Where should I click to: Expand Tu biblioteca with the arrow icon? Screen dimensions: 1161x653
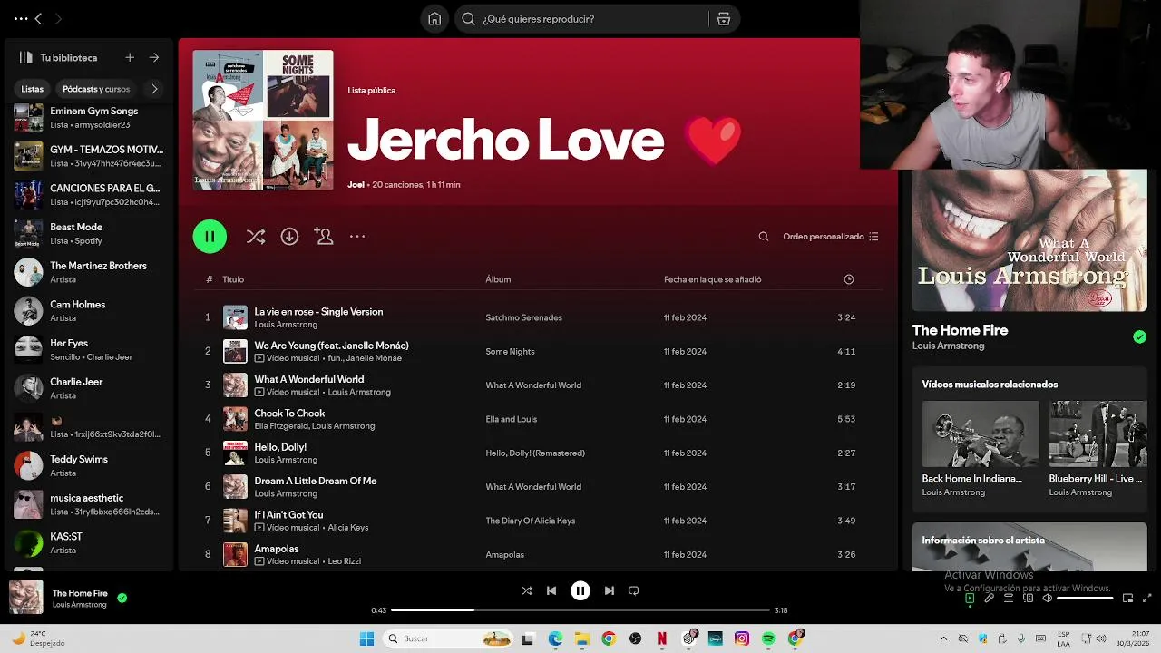154,57
